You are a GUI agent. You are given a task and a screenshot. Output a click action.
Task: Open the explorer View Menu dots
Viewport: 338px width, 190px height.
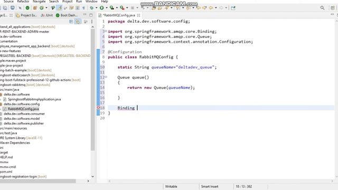pos(91,22)
